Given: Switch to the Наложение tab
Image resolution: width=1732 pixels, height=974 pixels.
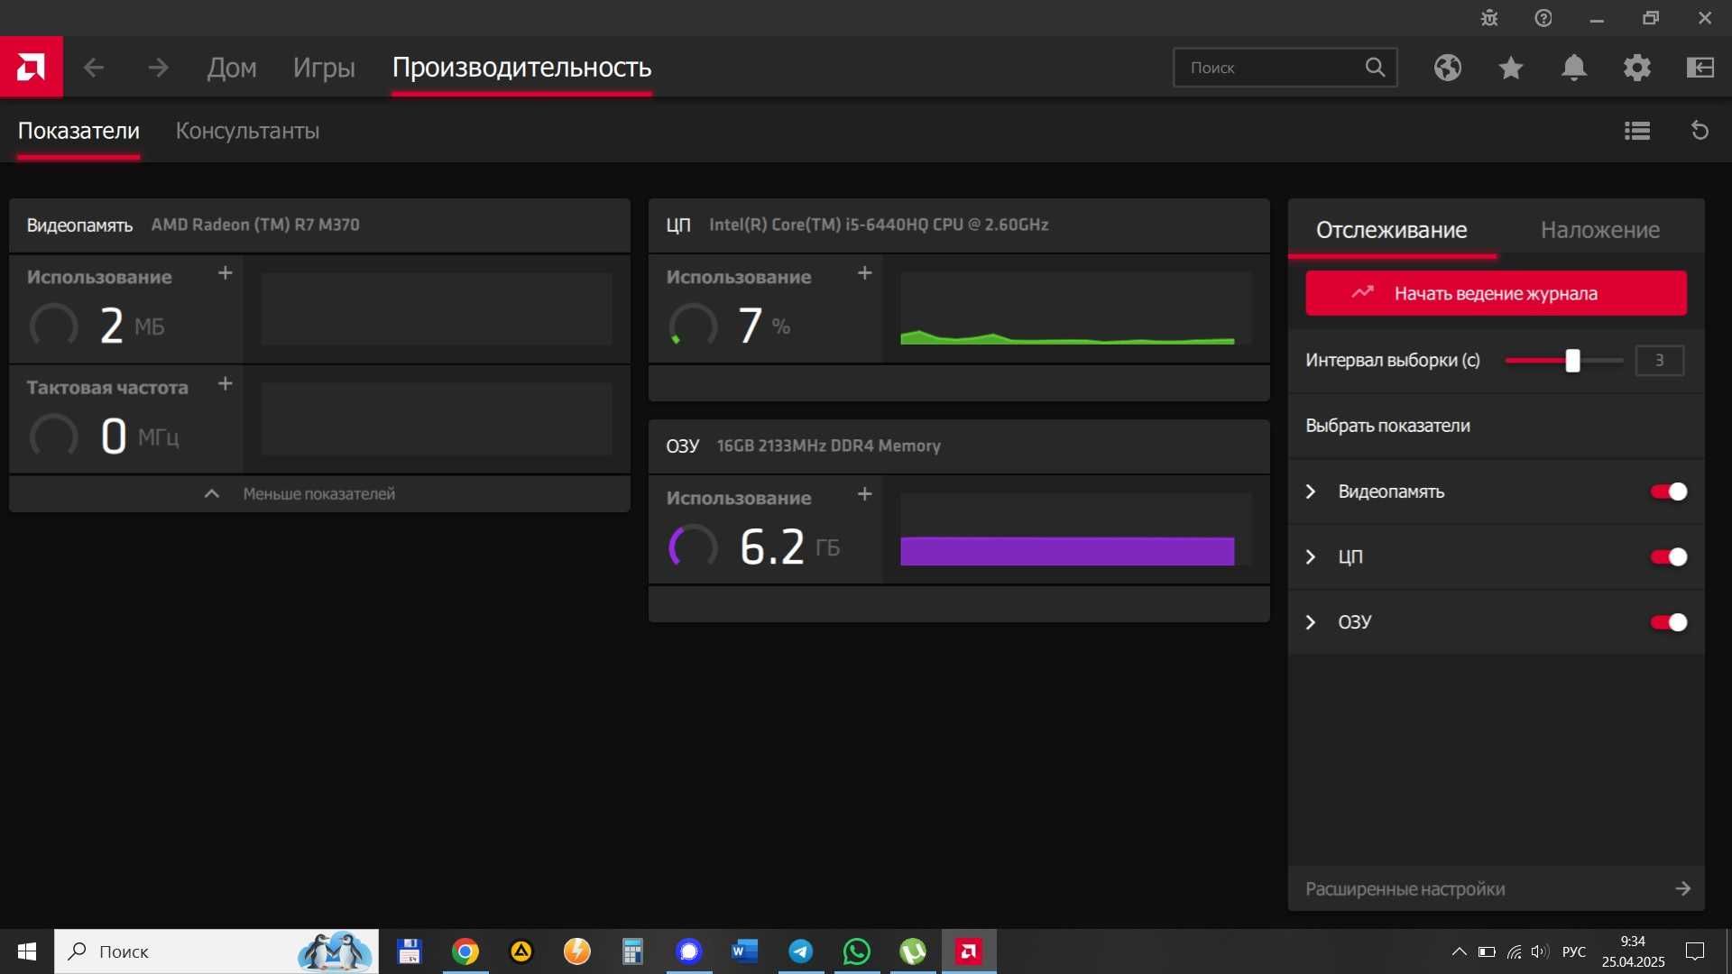Looking at the screenshot, I should click(1600, 230).
